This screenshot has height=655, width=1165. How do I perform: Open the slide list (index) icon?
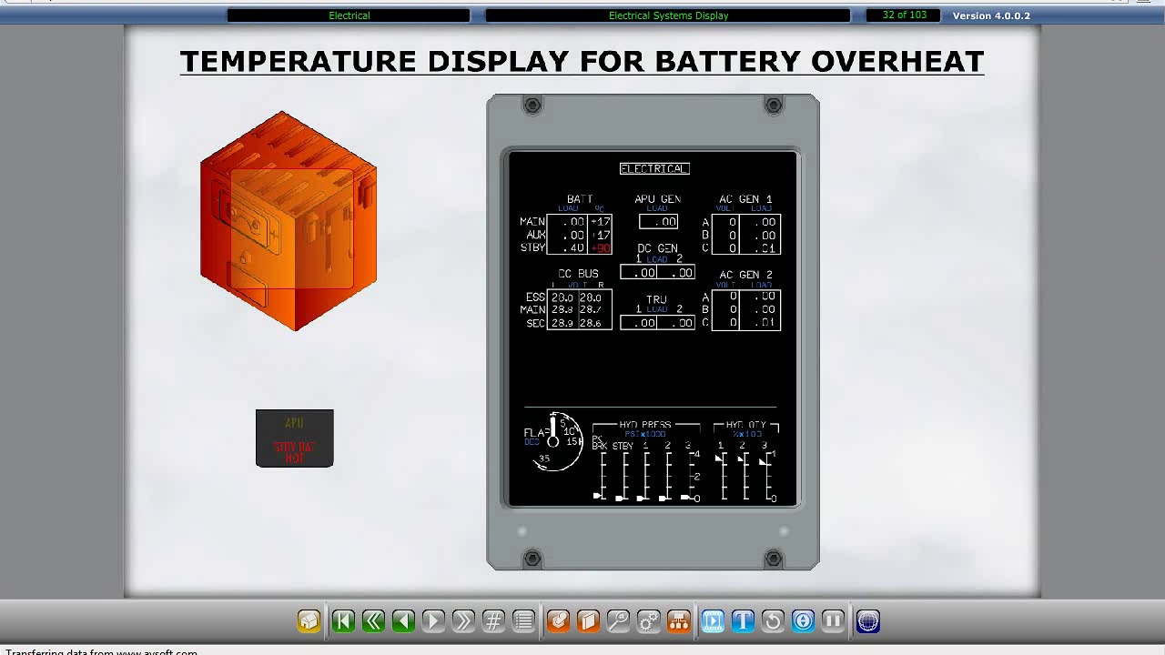click(x=523, y=621)
